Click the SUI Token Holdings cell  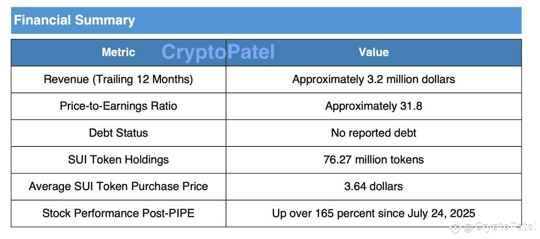click(118, 159)
